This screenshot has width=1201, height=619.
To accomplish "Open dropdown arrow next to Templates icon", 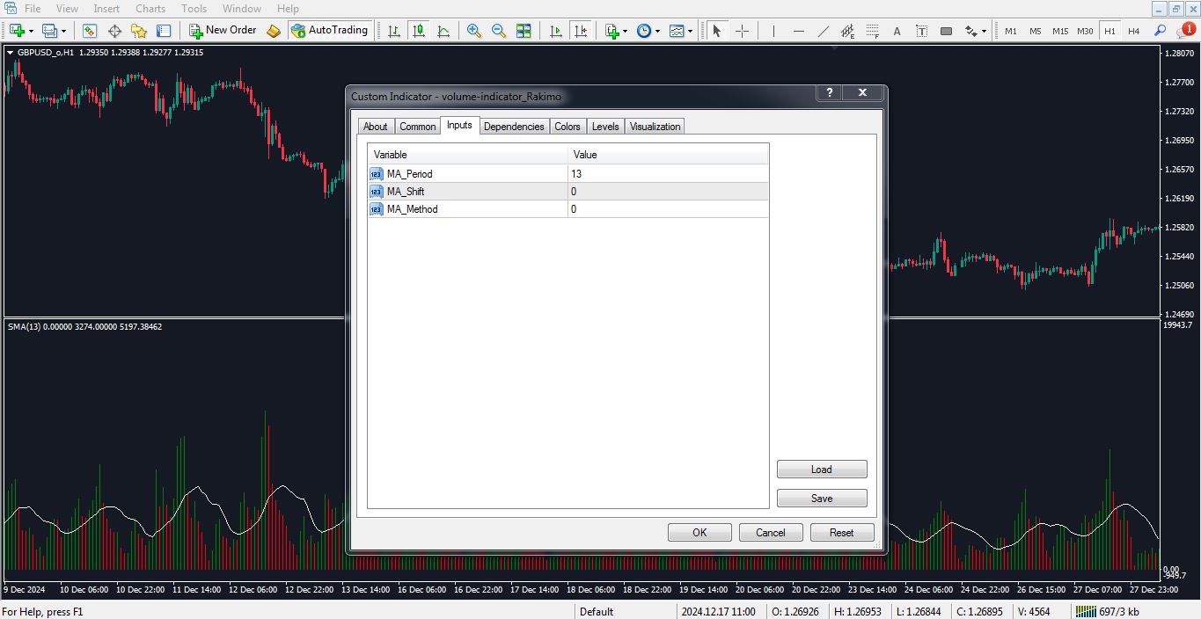I will [690, 31].
